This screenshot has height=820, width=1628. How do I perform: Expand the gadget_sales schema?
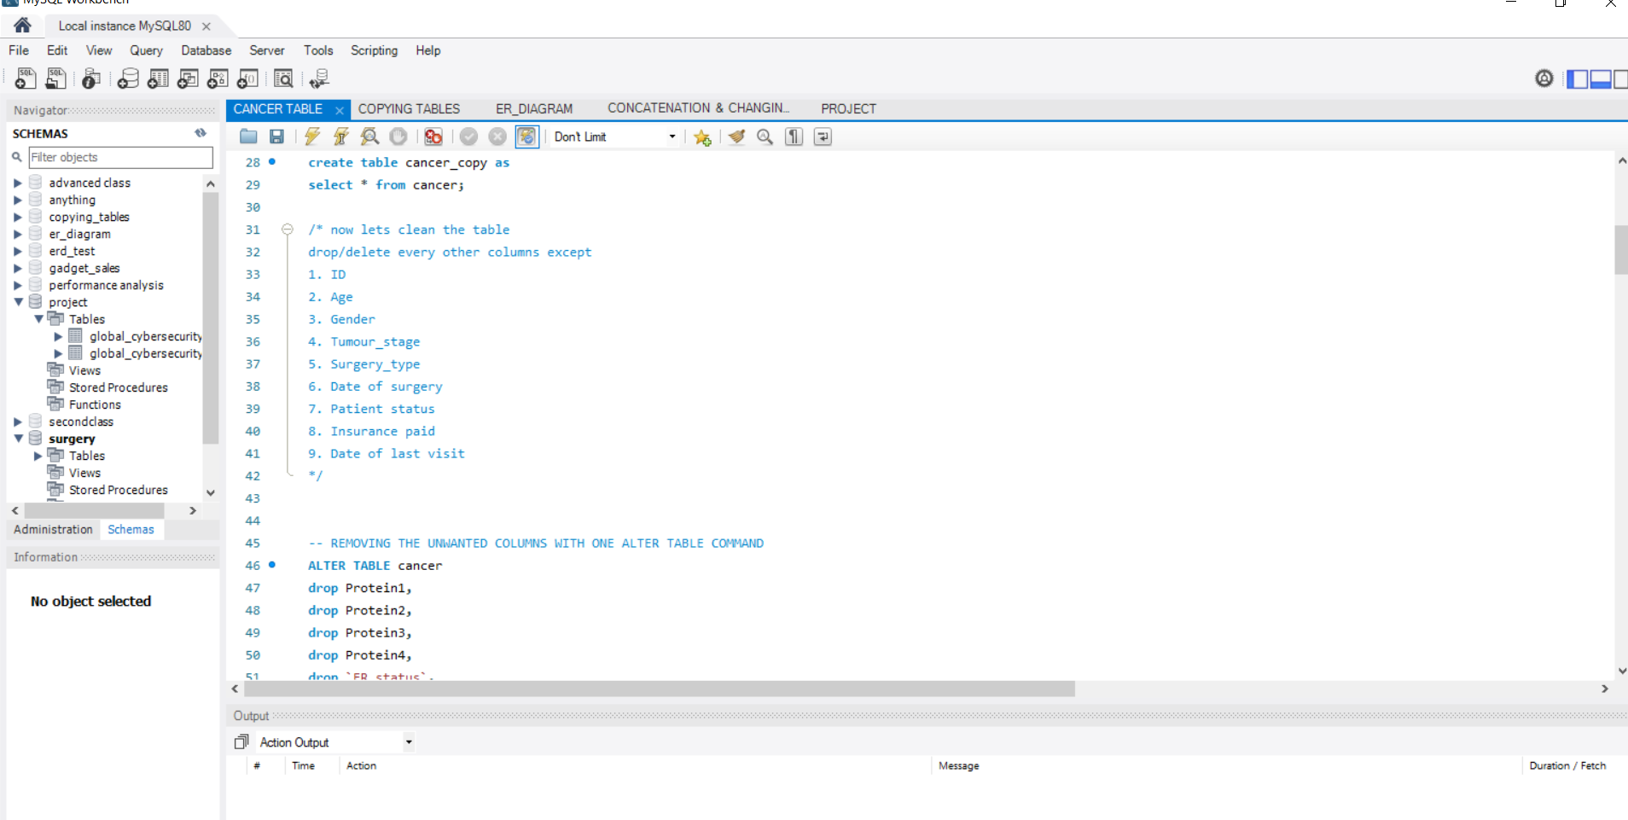pyautogui.click(x=17, y=268)
